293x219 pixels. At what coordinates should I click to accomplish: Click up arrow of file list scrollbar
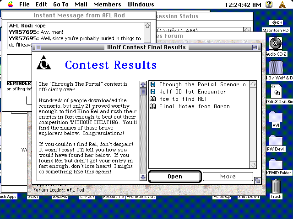coord(253,84)
